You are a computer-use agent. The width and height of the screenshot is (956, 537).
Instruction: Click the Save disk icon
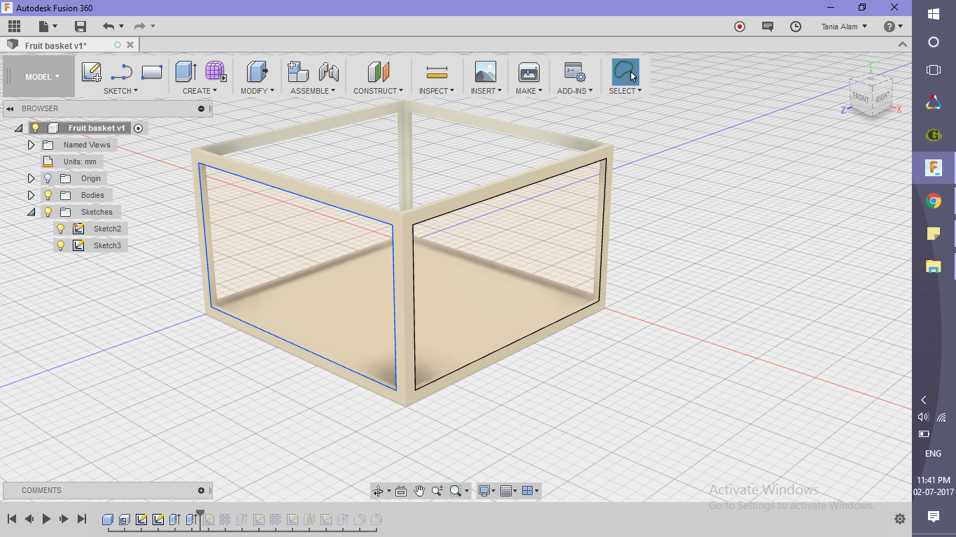(x=80, y=27)
